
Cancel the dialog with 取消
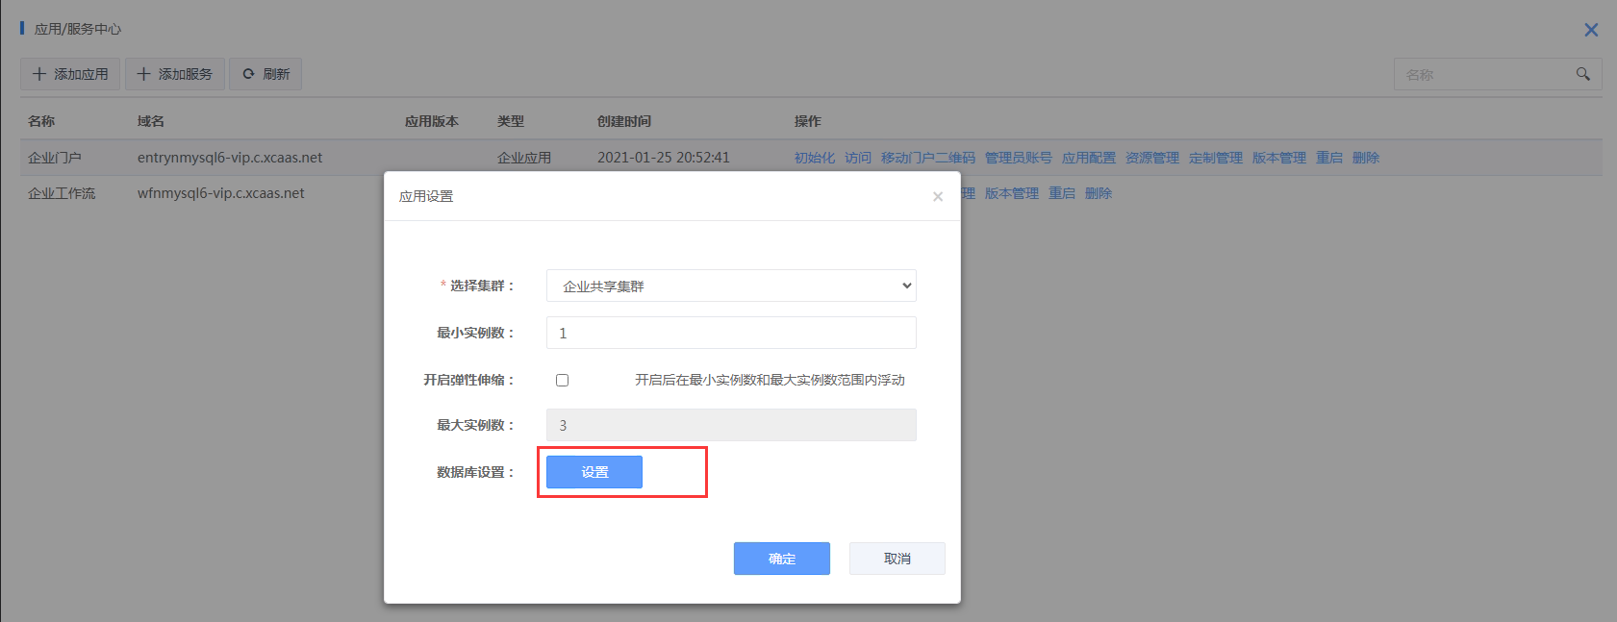pos(897,559)
